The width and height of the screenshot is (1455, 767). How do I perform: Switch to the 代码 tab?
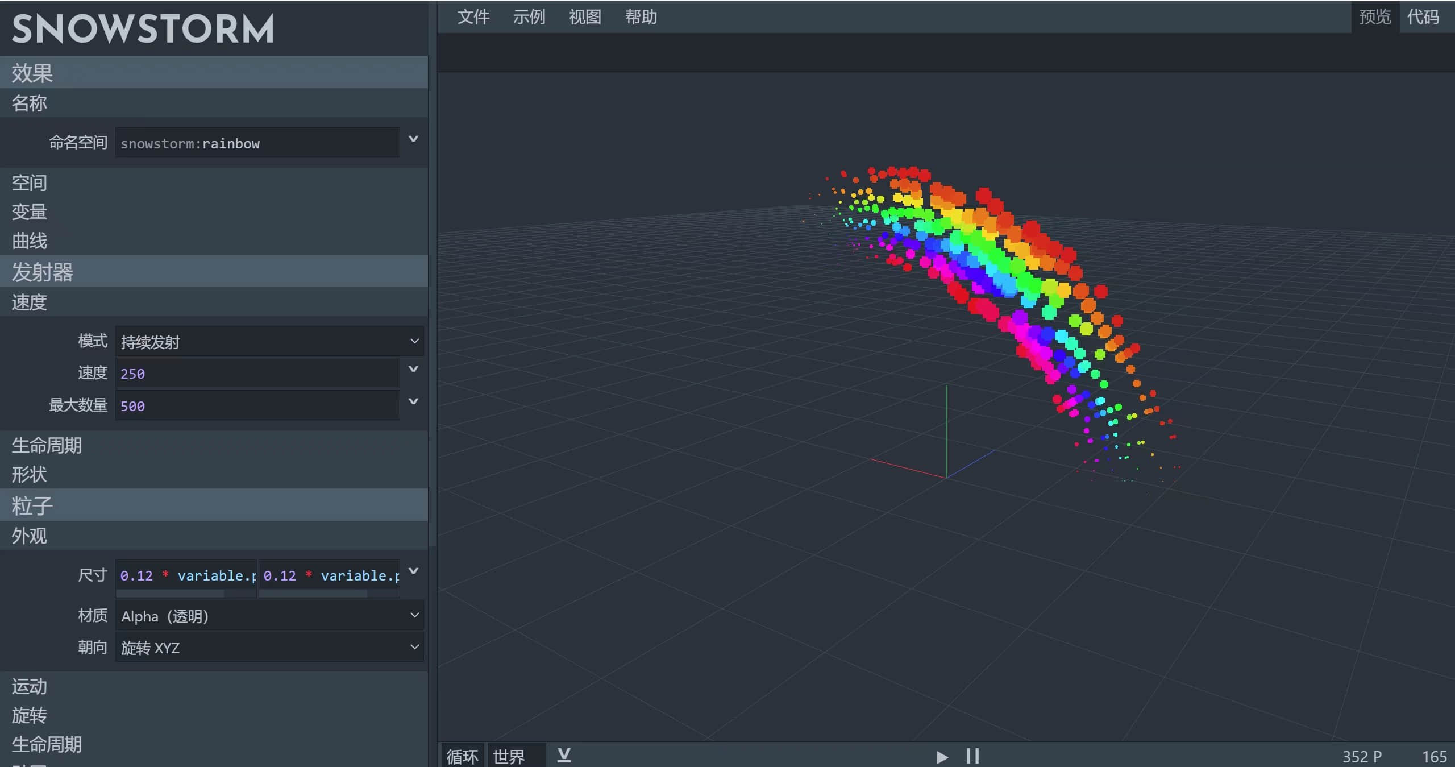click(1423, 17)
